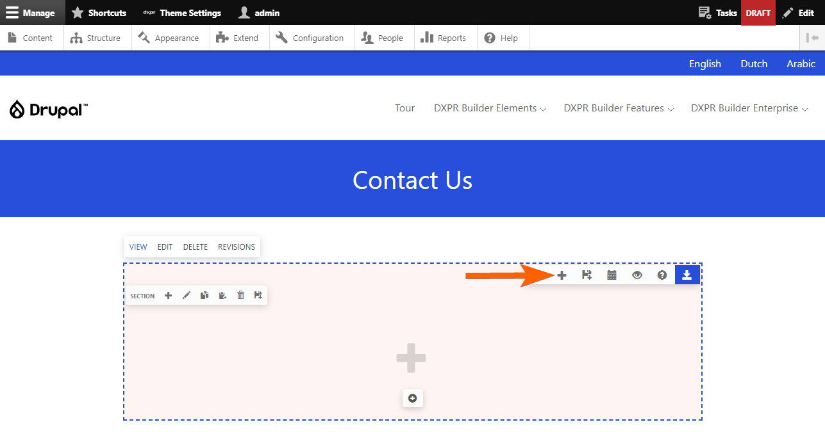Click the save as template icon in container toolbar
The width and height of the screenshot is (825, 436).
coord(587,275)
